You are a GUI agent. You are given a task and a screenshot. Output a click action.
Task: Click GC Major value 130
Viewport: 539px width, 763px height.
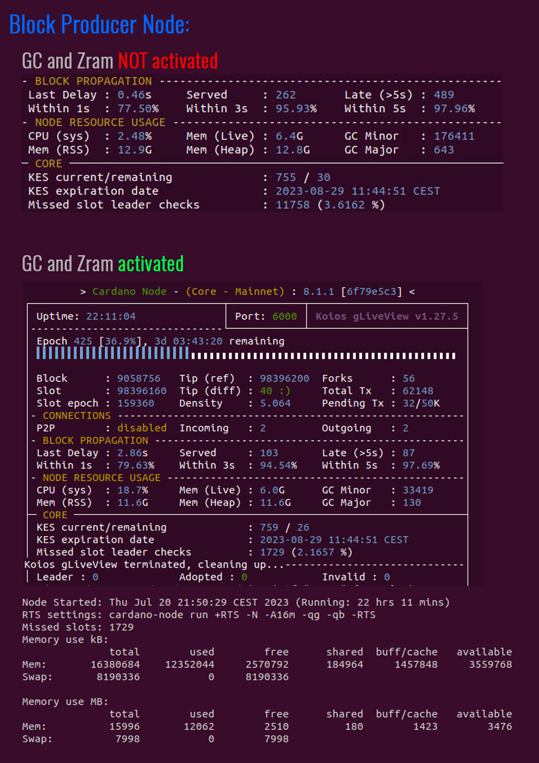point(412,503)
